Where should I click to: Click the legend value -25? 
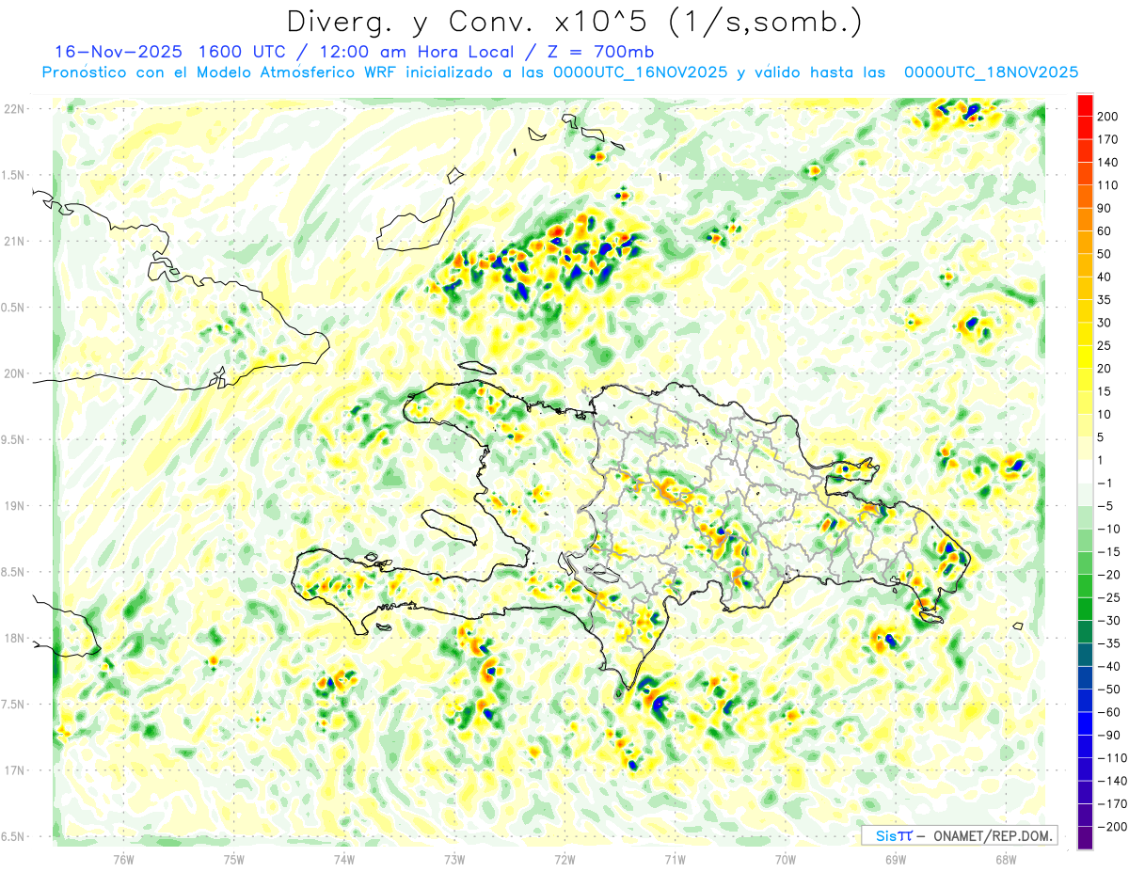(1109, 597)
